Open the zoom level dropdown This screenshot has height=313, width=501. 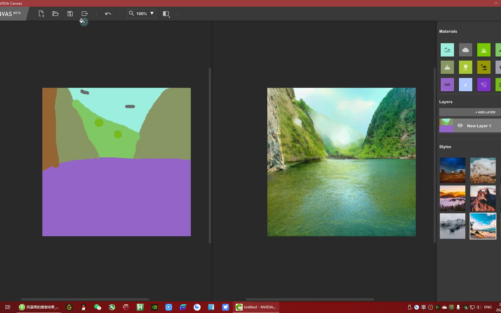click(152, 13)
